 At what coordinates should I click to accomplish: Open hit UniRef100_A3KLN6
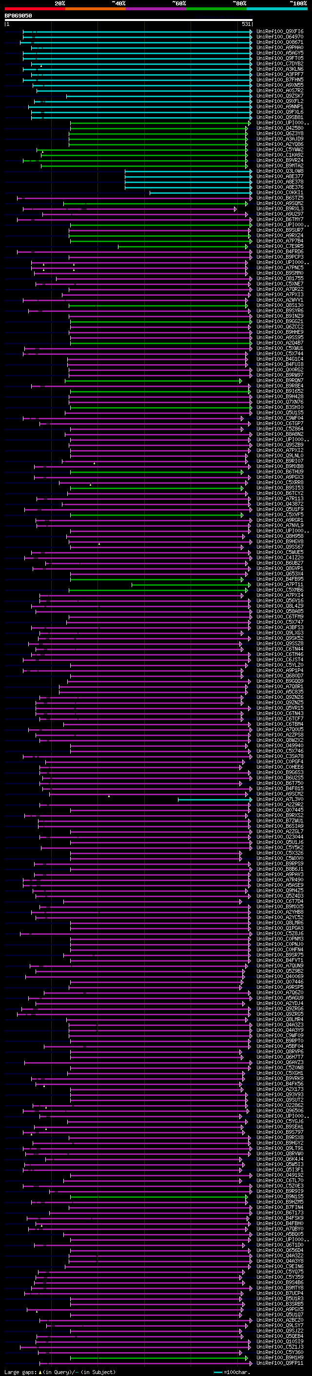(280, 69)
